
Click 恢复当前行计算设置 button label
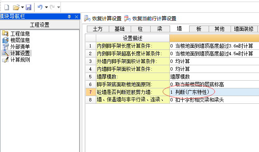(x=154, y=19)
